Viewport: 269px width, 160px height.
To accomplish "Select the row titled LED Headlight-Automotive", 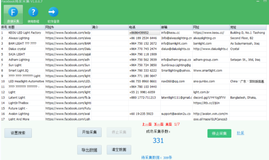I will click(x=134, y=81).
